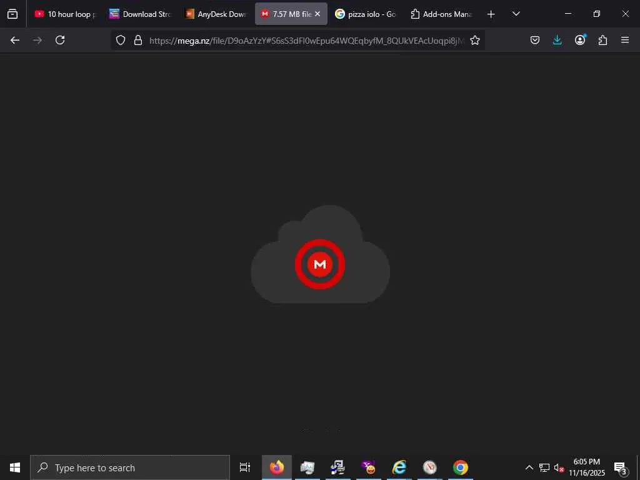This screenshot has width=640, height=480.
Task: Go back to the previous page
Action: [15, 40]
